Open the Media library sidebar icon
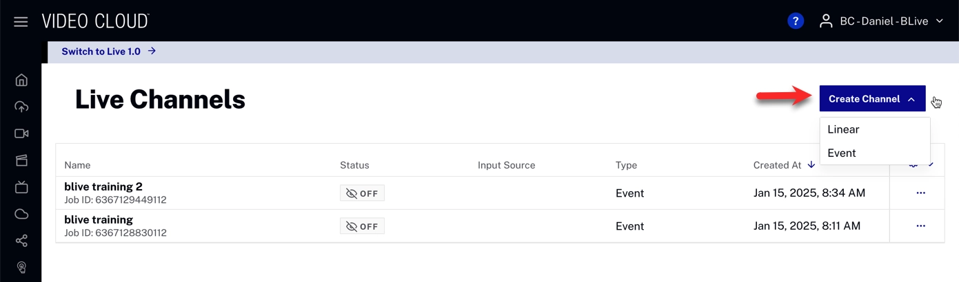Screen dimensions: 959x282 point(21,160)
